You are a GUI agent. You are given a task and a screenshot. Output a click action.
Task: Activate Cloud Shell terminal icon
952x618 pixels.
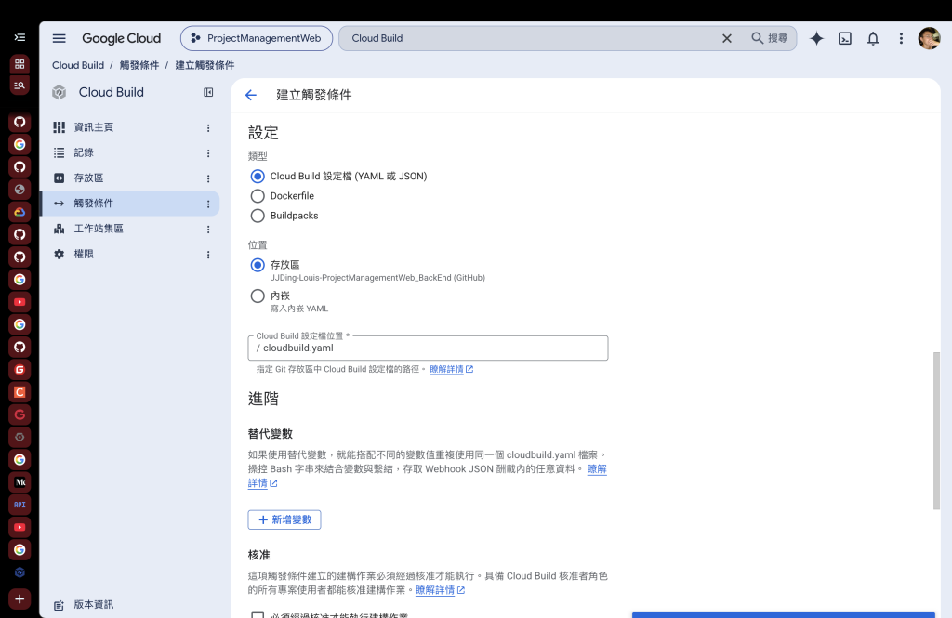point(844,38)
